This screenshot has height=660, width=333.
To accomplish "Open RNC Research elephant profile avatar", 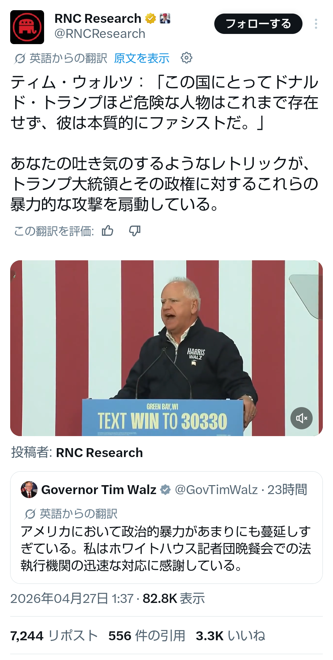I will coord(27,27).
